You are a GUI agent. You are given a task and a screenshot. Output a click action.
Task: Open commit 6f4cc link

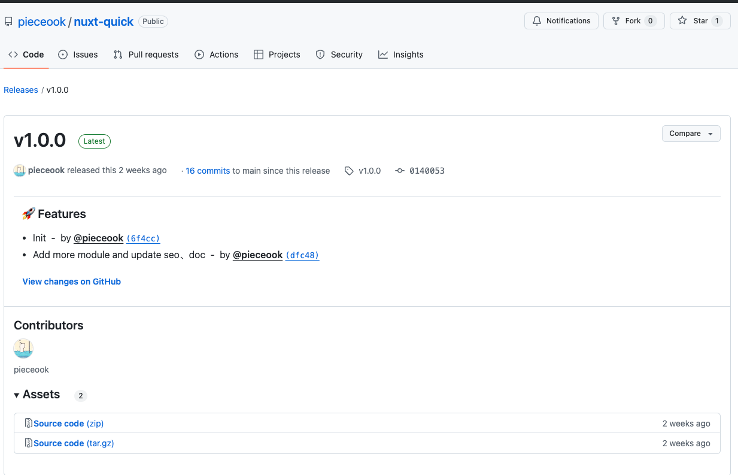tap(143, 238)
